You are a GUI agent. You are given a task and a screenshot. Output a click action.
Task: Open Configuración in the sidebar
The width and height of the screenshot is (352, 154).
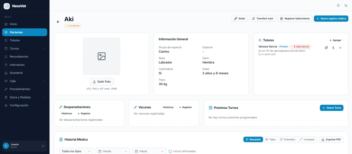coord(25,105)
